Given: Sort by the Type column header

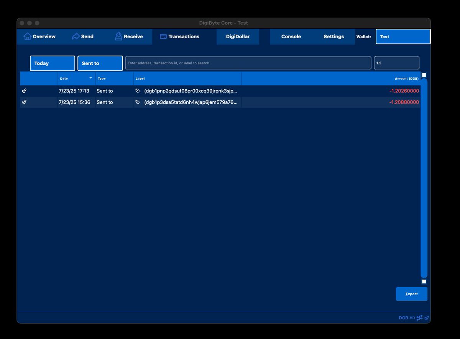Looking at the screenshot, I should tap(114, 78).
